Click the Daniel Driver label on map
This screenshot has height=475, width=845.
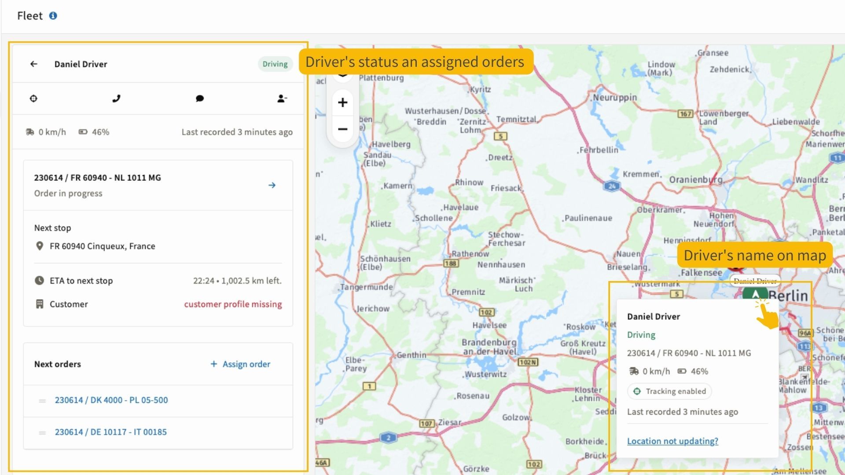pyautogui.click(x=755, y=281)
